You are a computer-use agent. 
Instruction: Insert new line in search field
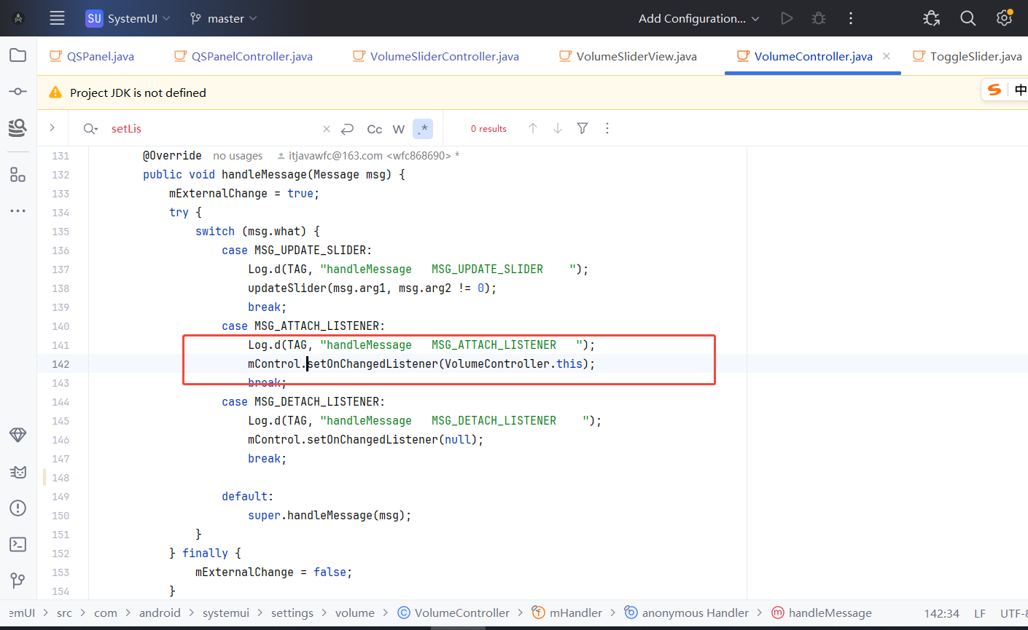(348, 129)
